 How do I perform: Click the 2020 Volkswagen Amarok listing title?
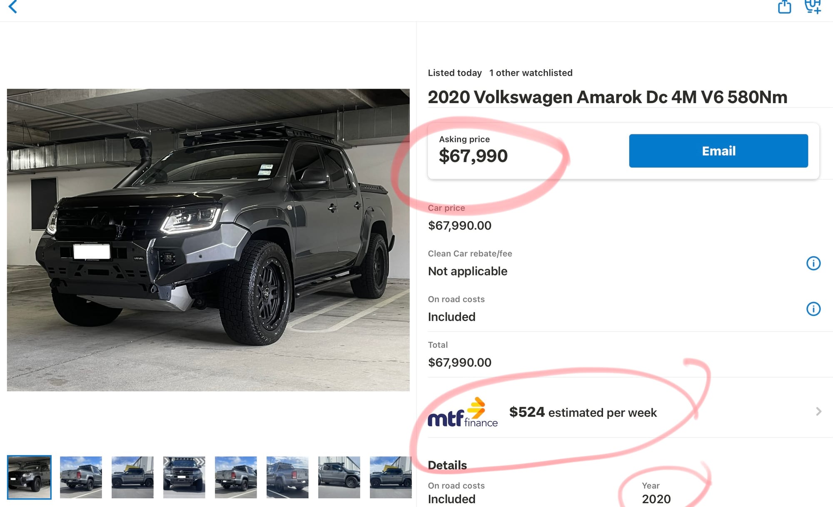[x=607, y=97]
